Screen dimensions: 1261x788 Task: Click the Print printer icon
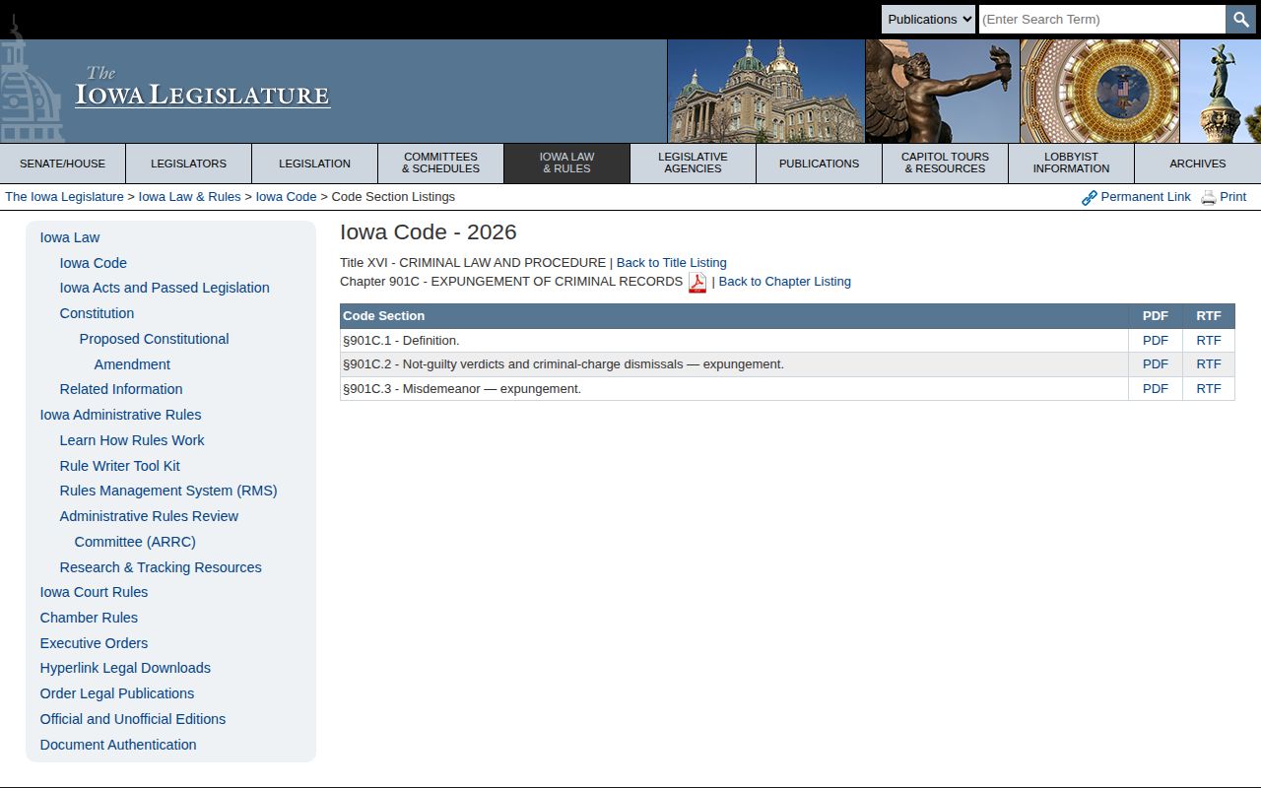1208,198
